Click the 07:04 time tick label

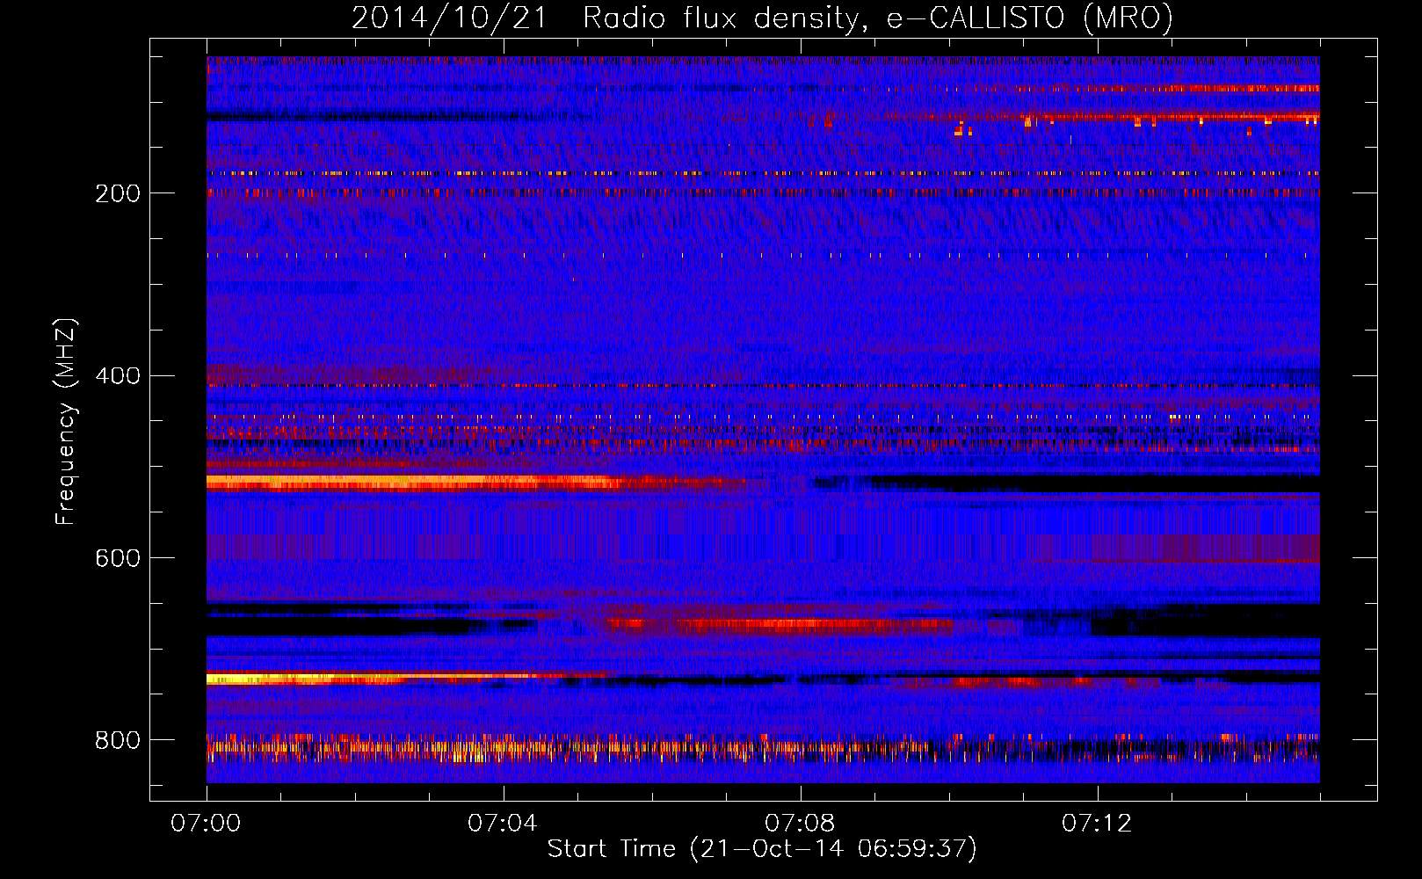[503, 824]
